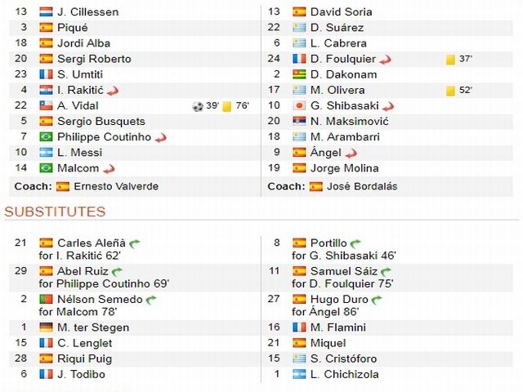Open coach José Bordalás's profile
This screenshot has height=392, width=523.
pyautogui.click(x=362, y=186)
